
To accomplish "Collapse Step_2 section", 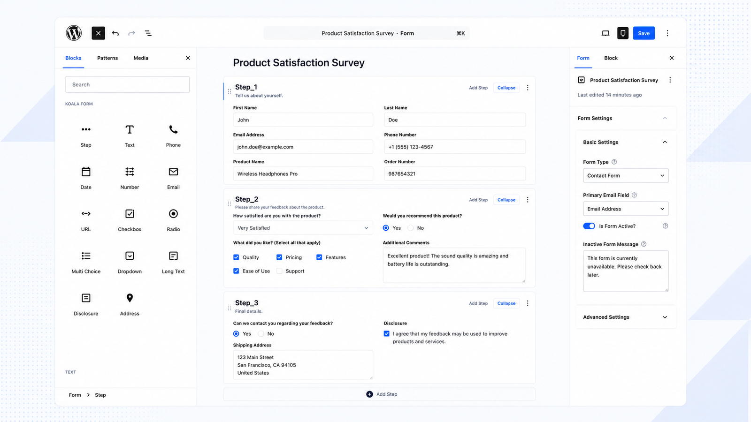I will pos(506,200).
